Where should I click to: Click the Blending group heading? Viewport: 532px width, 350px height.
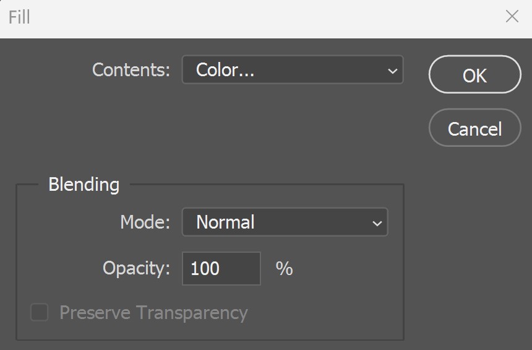pos(84,185)
